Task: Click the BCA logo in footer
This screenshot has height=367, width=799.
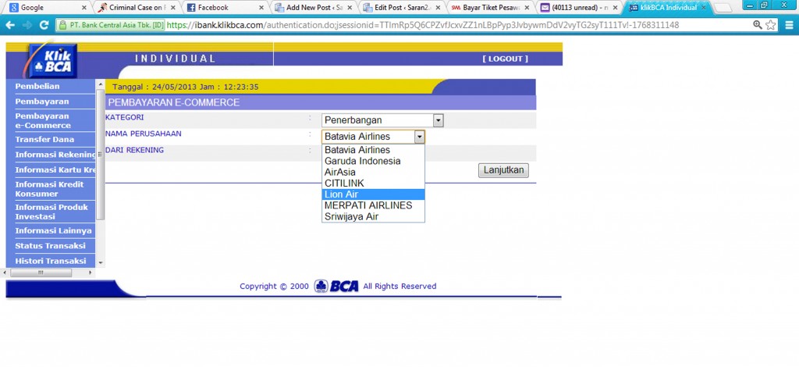Action: tap(336, 286)
